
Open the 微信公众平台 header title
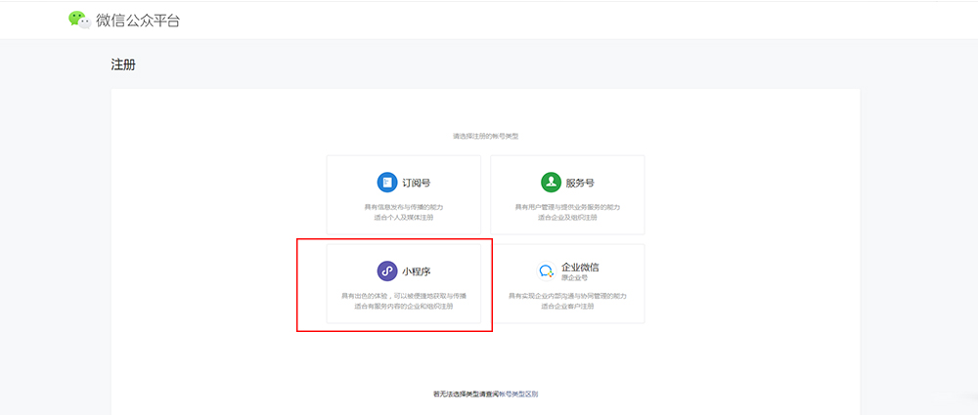pos(138,20)
